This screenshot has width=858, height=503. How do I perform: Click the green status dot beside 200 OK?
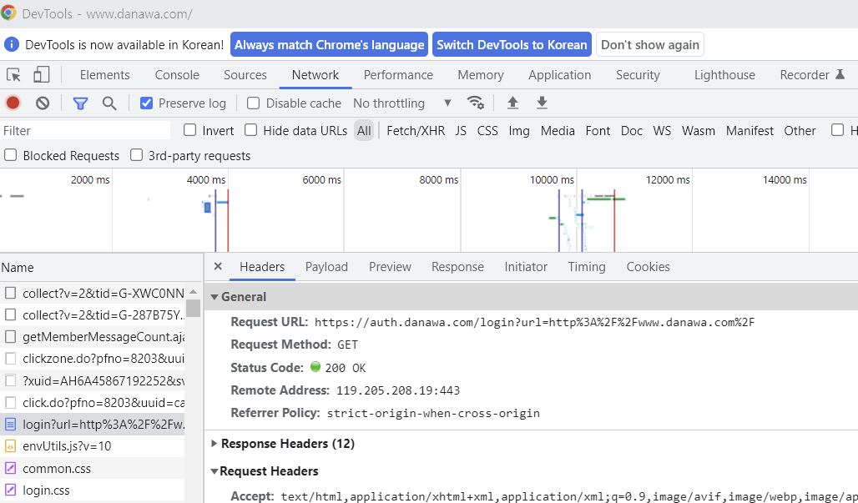pos(315,367)
